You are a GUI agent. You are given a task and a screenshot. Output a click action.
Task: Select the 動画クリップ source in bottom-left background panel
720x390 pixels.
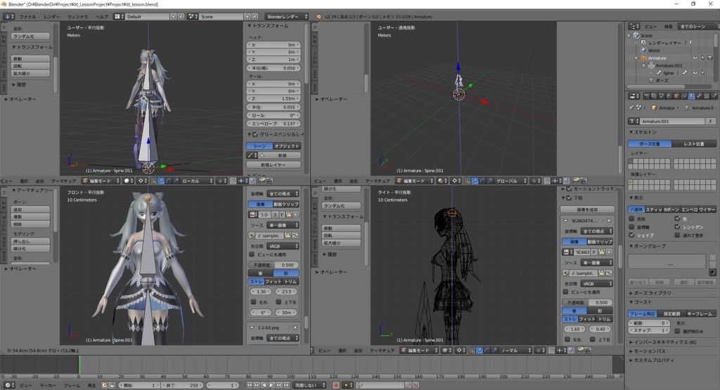pos(286,204)
